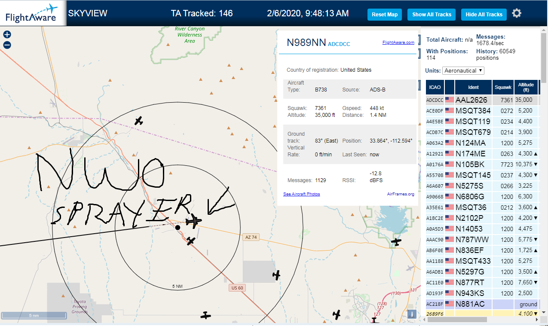Select the MSQT433 aircraft row
The width and height of the screenshot is (548, 326).
(483, 261)
